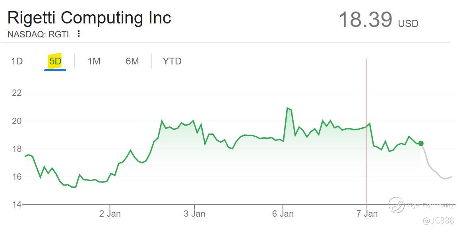The width and height of the screenshot is (463, 231).
Task: Select the highlighted 5D tab
Action: click(55, 61)
